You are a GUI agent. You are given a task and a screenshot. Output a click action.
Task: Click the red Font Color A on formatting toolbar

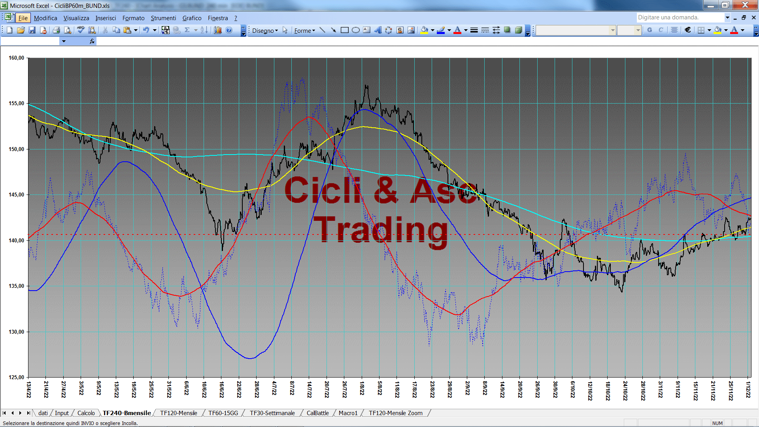[734, 30]
